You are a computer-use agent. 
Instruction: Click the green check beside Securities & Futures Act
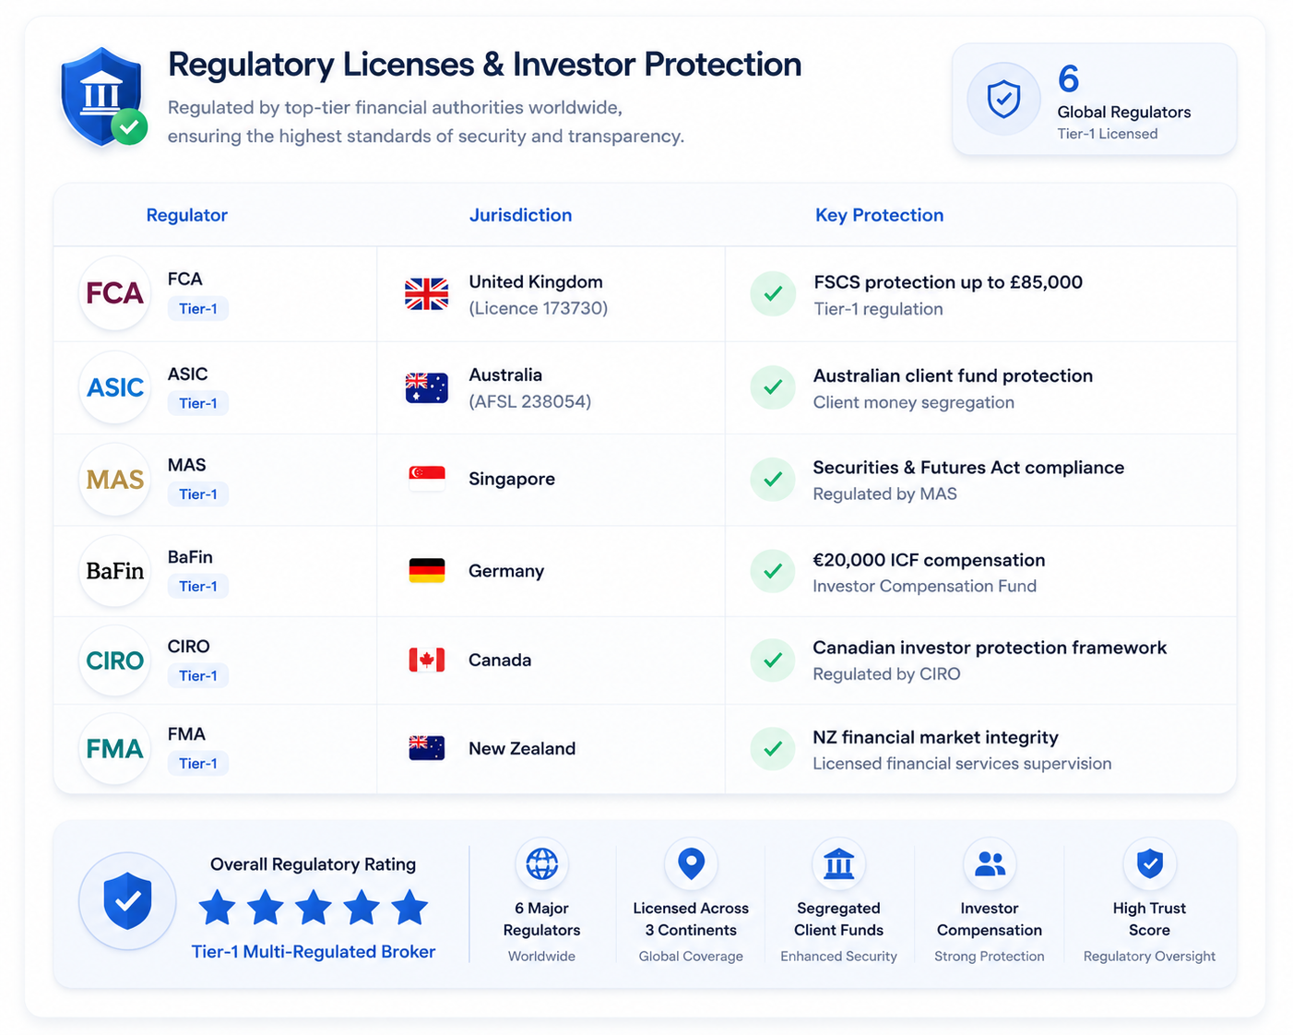click(x=773, y=480)
